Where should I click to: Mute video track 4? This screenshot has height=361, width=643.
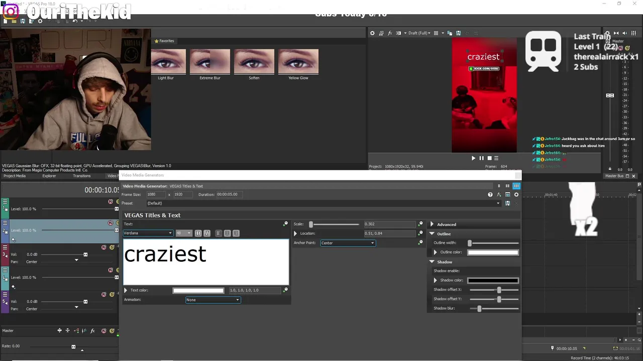click(x=111, y=270)
